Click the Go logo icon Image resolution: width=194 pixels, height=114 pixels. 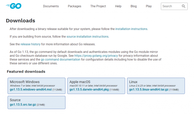coord(14,6)
